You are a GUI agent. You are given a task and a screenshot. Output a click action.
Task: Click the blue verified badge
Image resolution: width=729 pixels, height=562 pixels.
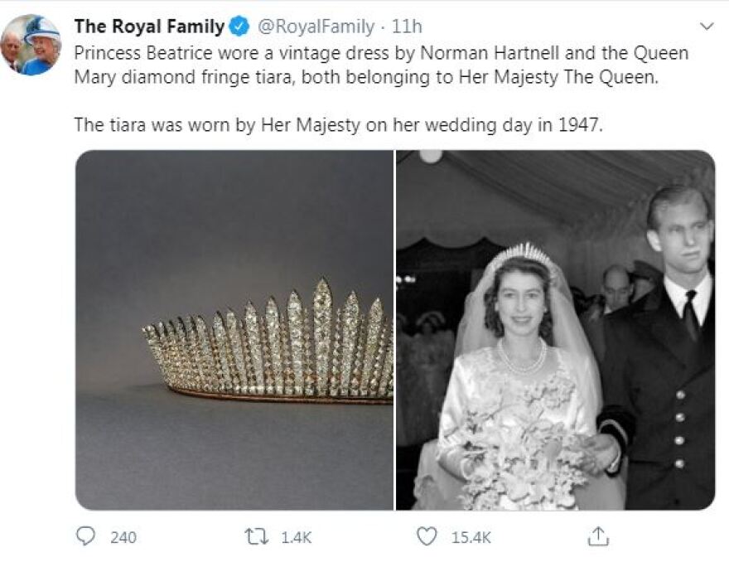pyautogui.click(x=239, y=27)
